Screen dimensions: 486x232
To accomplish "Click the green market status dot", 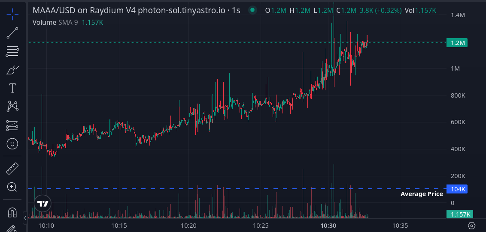I will (x=252, y=10).
